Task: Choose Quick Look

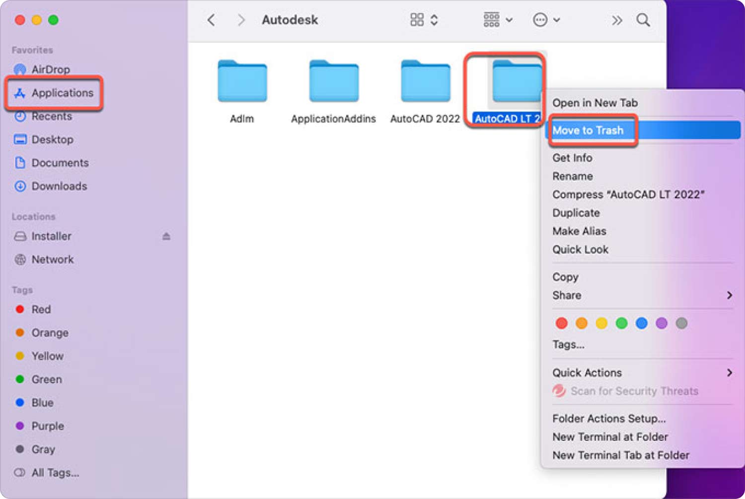Action: [x=580, y=249]
